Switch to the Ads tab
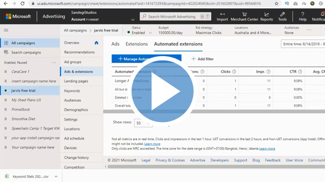325x182 pixels. click(115, 44)
